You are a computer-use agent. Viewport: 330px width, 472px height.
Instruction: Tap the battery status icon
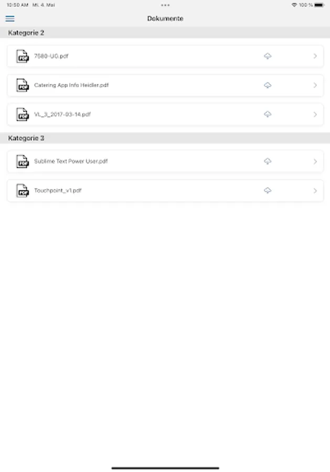click(x=320, y=5)
